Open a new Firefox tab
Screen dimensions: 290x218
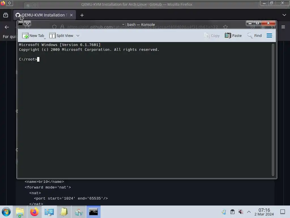pos(82,15)
